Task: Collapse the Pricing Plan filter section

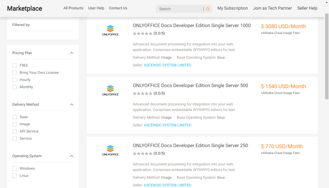Action: [72, 53]
